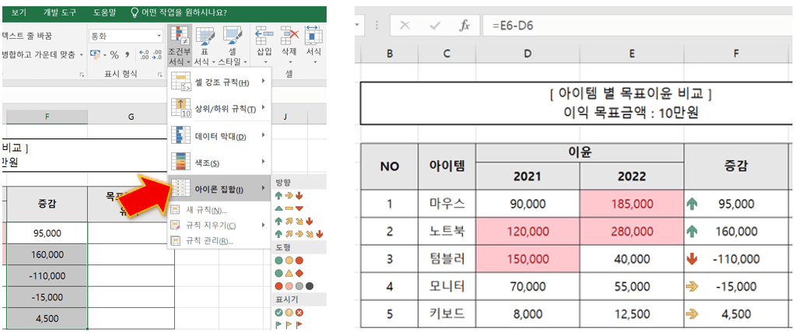Switch to the 개발 도구 ribbon tab
Viewport: 794px width, 332px height.
point(60,12)
